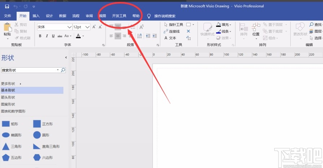Click the Save icon in quick access toolbar
This screenshot has width=323, height=168.
point(7,6)
